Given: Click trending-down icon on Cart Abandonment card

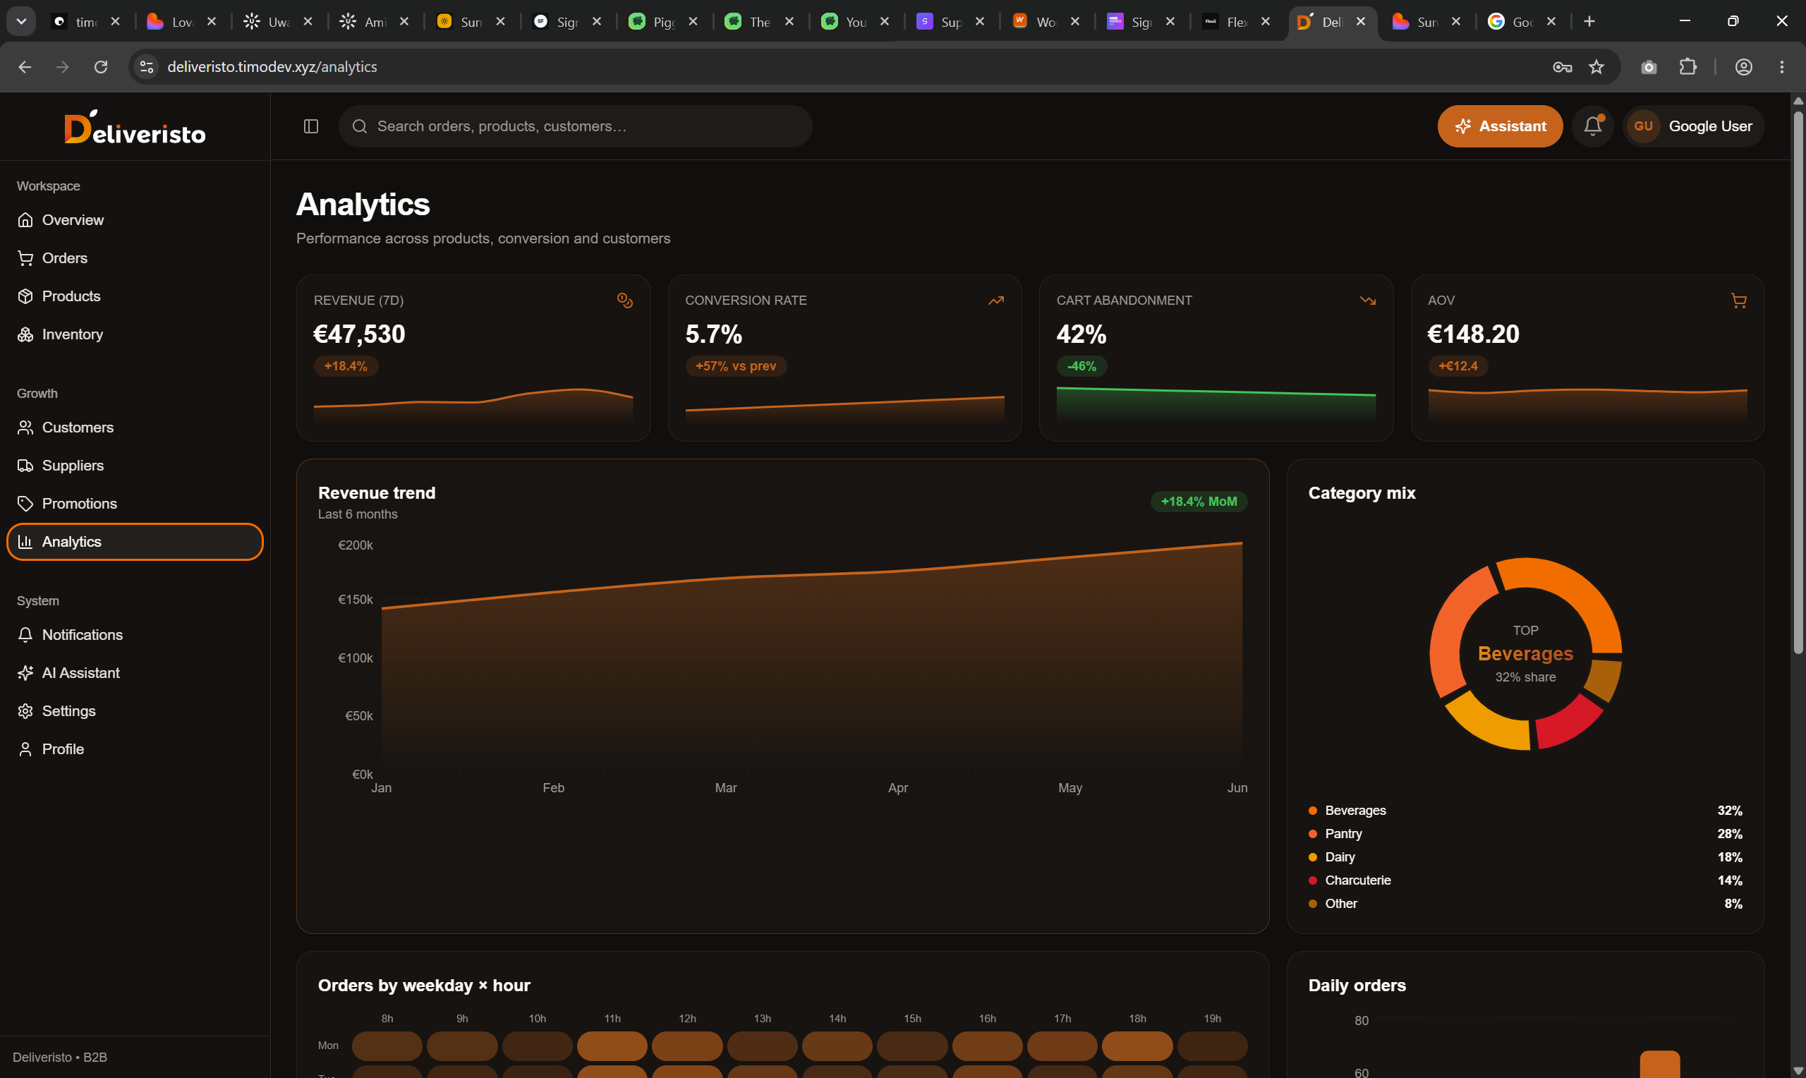Looking at the screenshot, I should point(1367,301).
